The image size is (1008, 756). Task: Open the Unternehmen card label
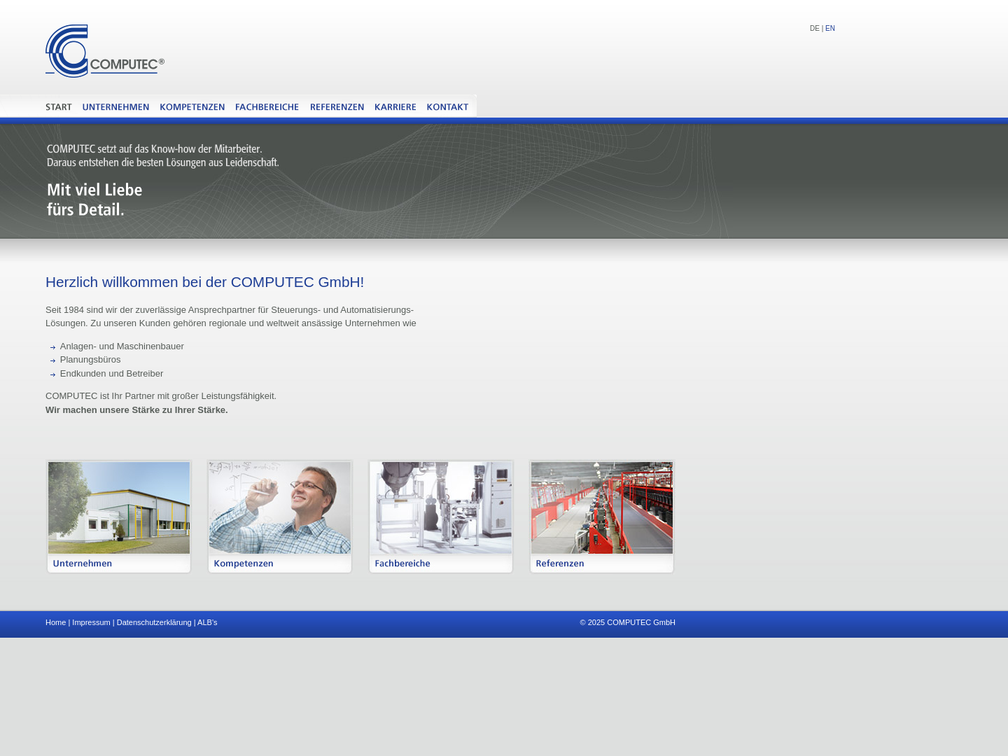click(83, 563)
